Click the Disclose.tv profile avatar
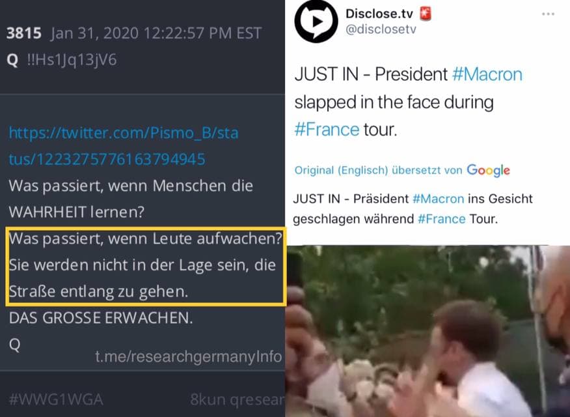This screenshot has width=570, height=417. (316, 22)
